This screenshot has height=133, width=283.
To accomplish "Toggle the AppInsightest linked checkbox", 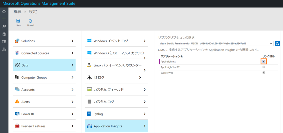I will (x=264, y=61).
